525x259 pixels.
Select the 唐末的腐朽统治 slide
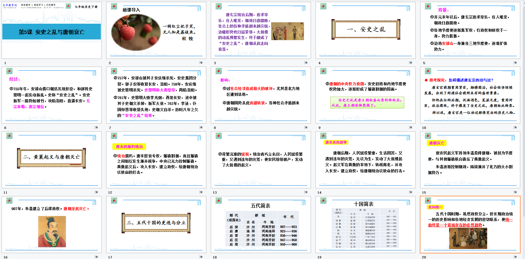[x=156, y=160]
